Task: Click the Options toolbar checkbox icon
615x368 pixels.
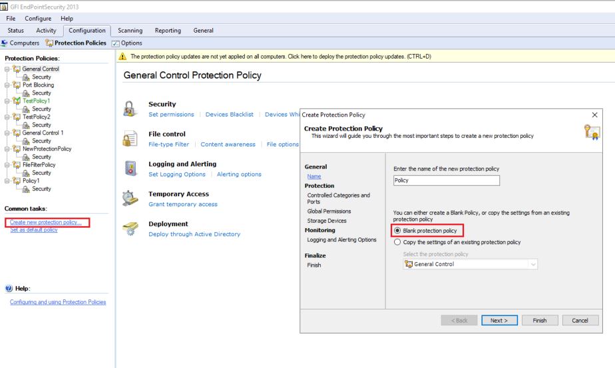Action: [115, 43]
